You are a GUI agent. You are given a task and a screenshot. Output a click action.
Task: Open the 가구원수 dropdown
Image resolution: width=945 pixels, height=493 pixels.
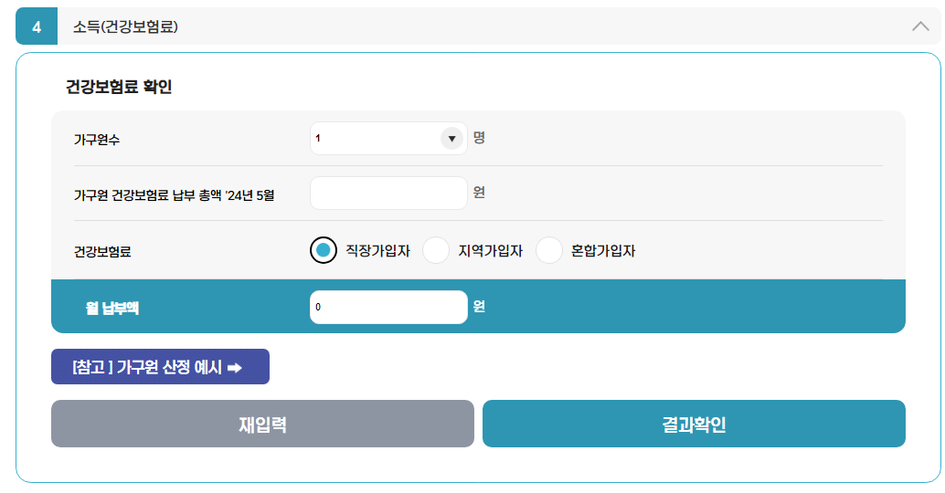[388, 139]
